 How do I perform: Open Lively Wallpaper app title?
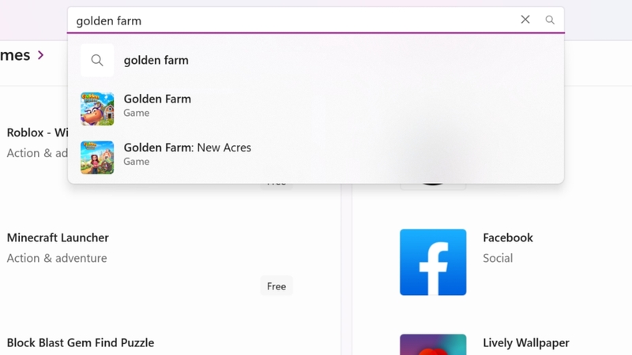click(526, 343)
